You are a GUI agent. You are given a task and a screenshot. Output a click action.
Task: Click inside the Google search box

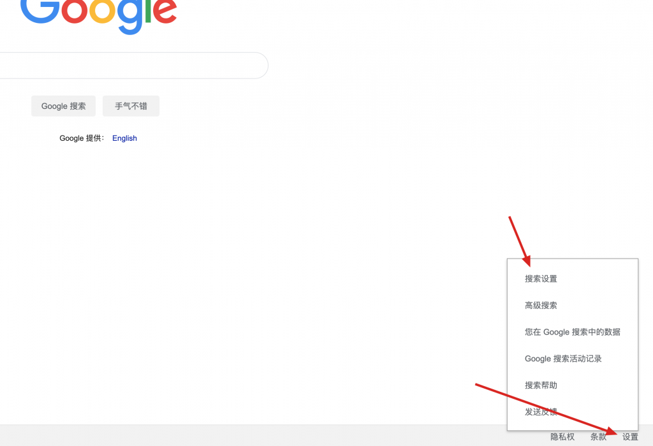tap(128, 66)
